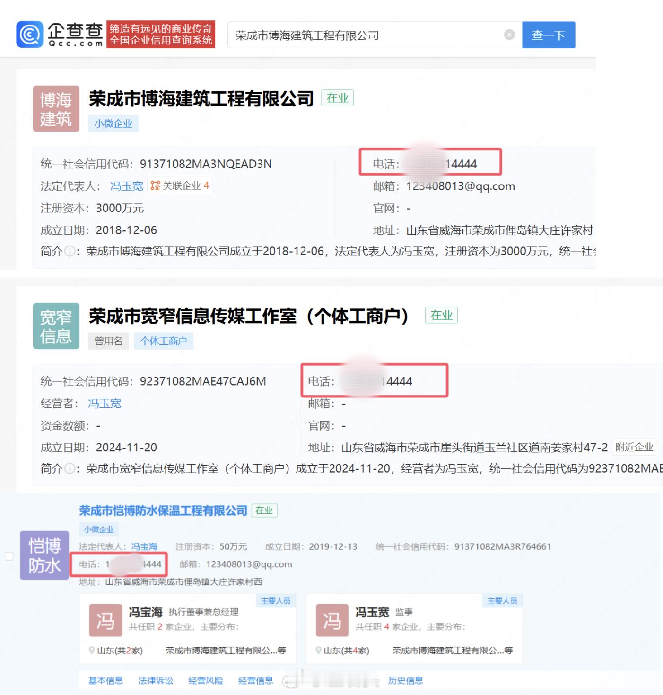Open legal representative 冯玉宽 of 博海建筑工程

click(x=126, y=186)
